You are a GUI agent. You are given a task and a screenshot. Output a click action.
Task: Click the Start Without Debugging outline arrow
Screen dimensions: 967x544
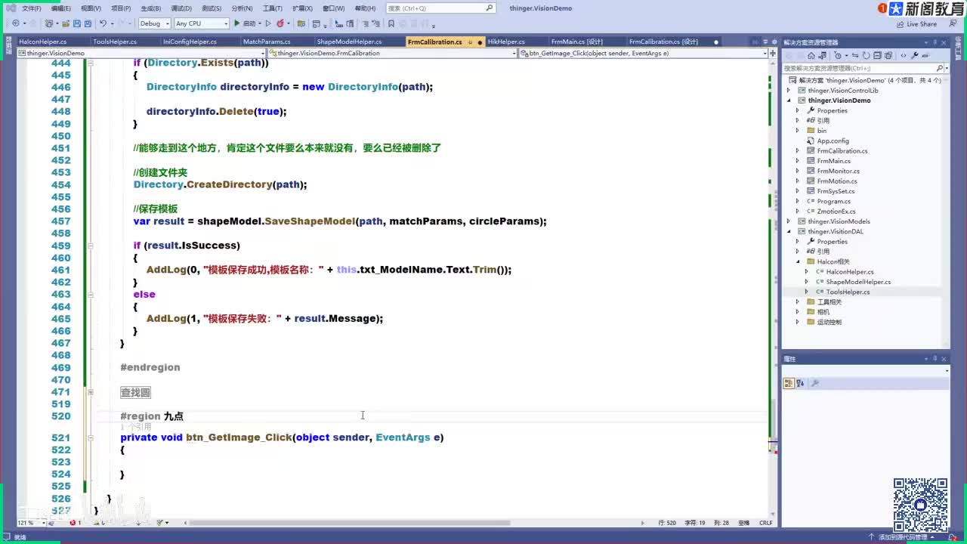click(x=267, y=23)
